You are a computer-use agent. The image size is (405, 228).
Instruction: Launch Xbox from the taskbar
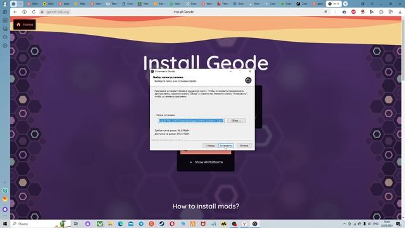100,224
